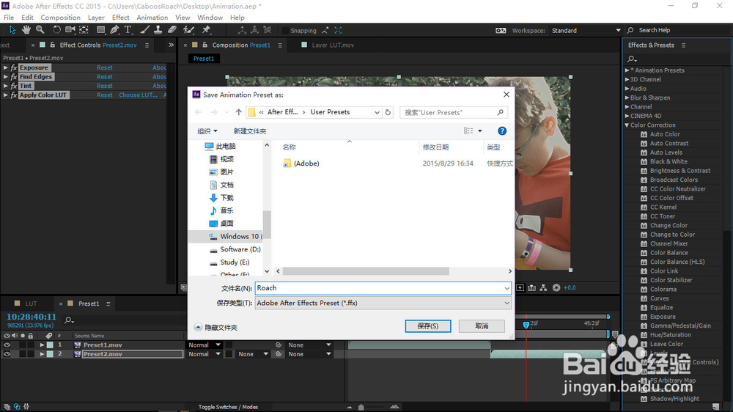Select the Hand tool
This screenshot has width=733, height=412.
[x=26, y=30]
